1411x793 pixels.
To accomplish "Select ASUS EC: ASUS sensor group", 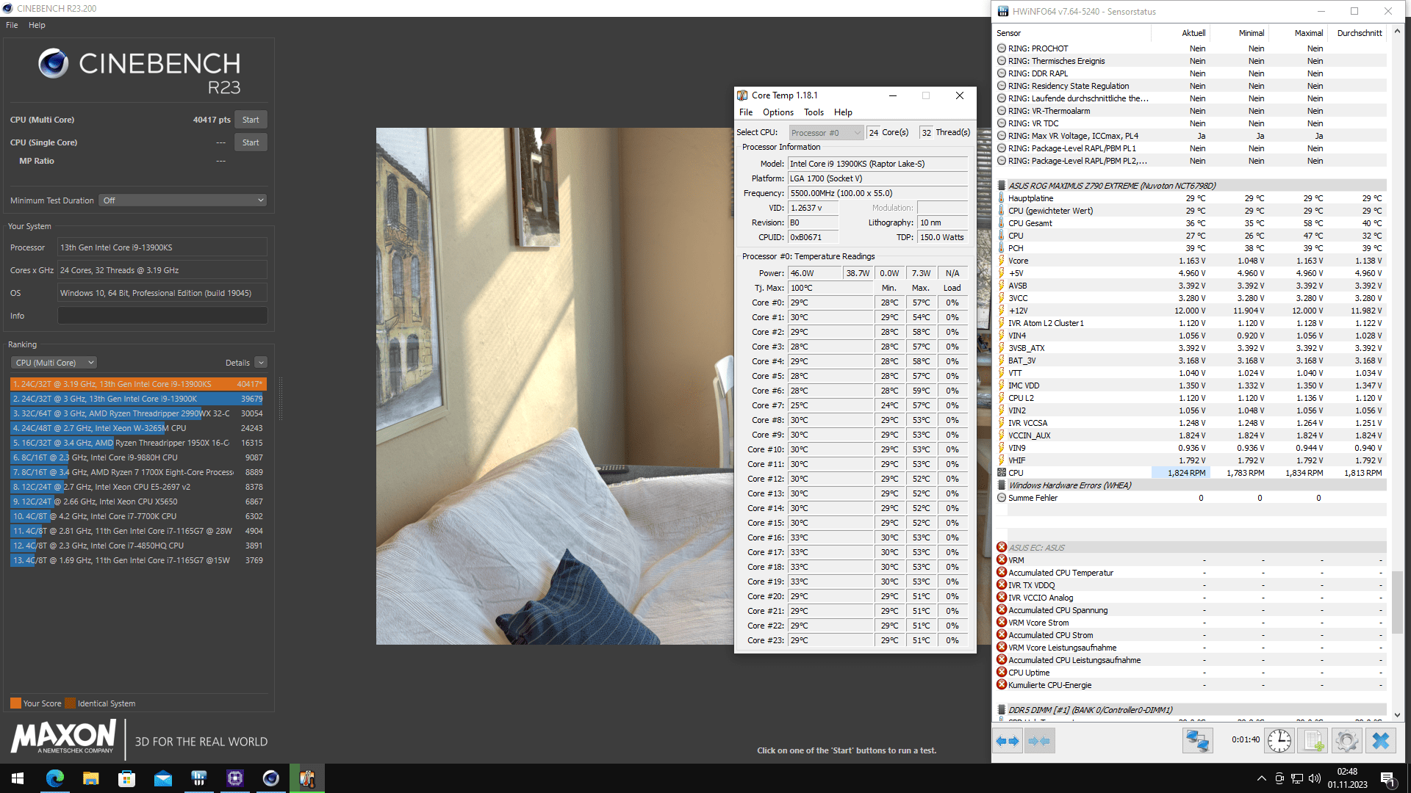I will (x=1191, y=548).
